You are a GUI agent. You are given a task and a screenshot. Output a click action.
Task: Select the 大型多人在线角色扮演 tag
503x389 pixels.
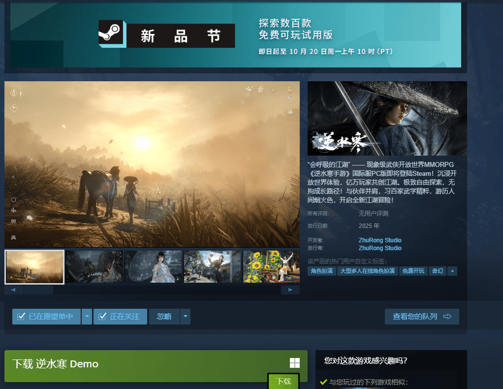368,271
